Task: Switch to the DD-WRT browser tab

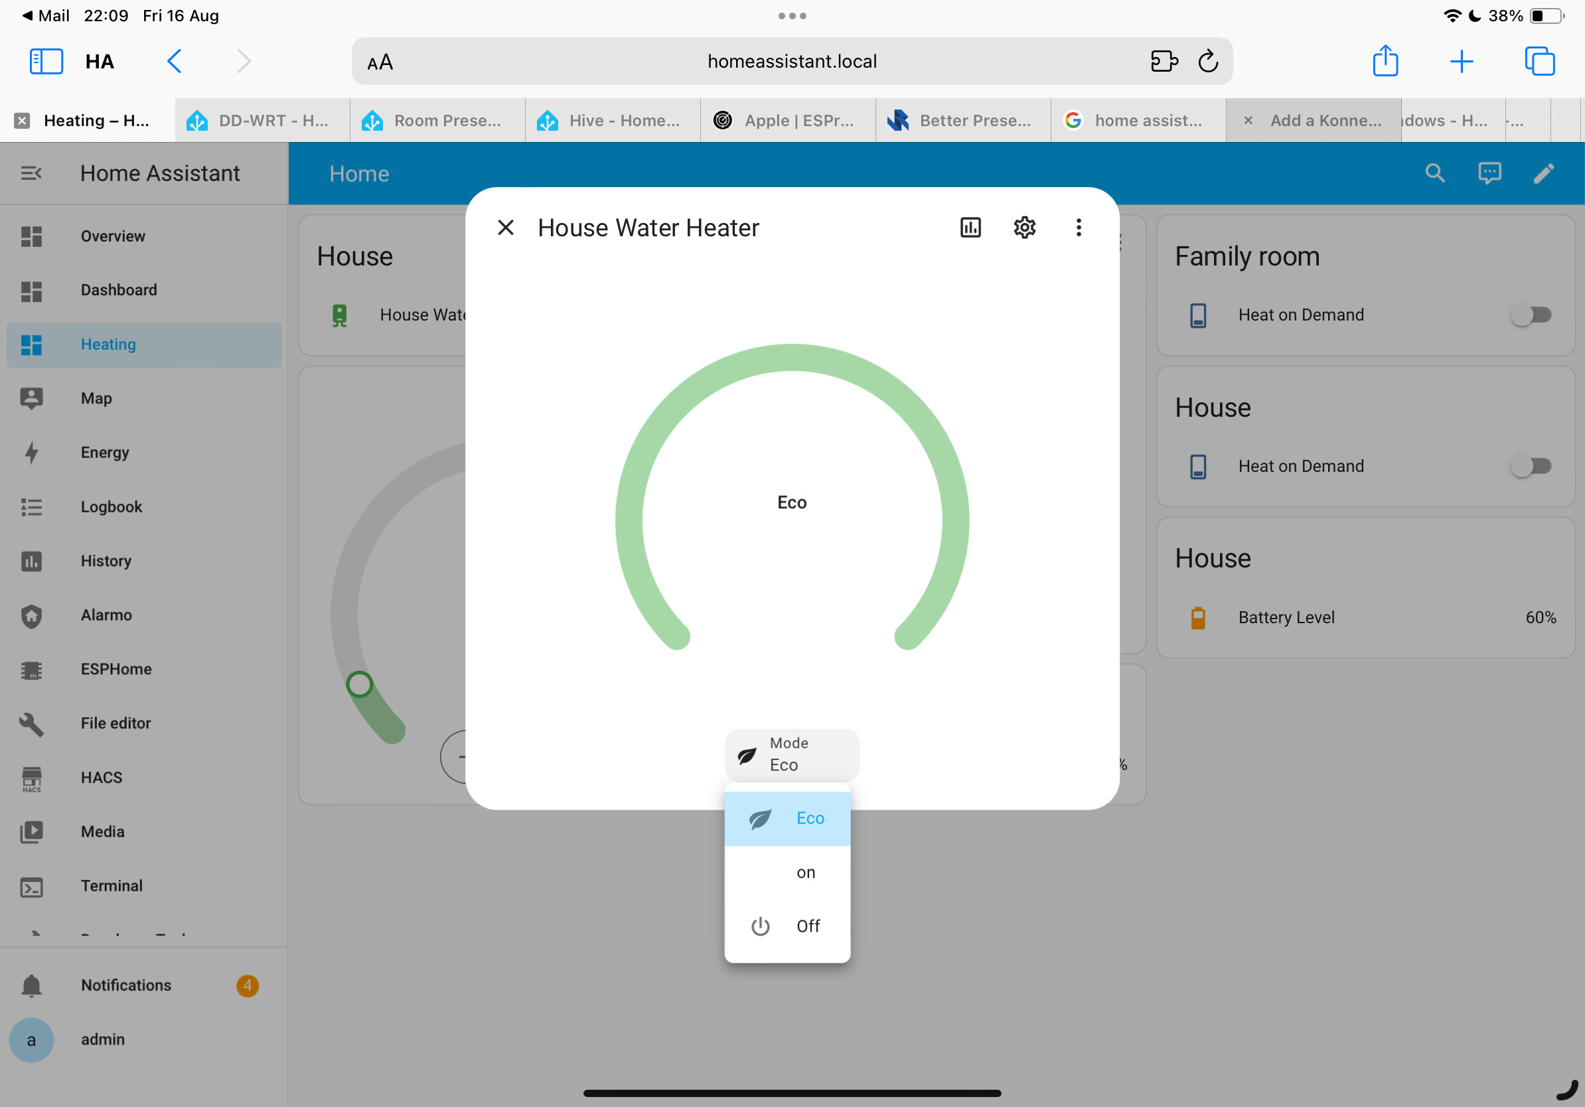Action: tap(262, 120)
